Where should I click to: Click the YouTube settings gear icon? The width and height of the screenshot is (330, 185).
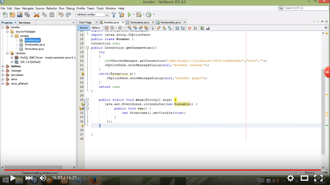[x=290, y=178]
